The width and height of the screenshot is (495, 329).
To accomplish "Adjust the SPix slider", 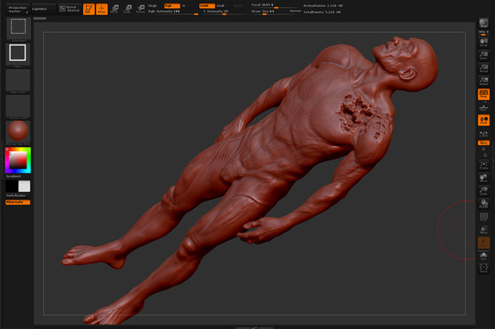I will click(x=484, y=33).
